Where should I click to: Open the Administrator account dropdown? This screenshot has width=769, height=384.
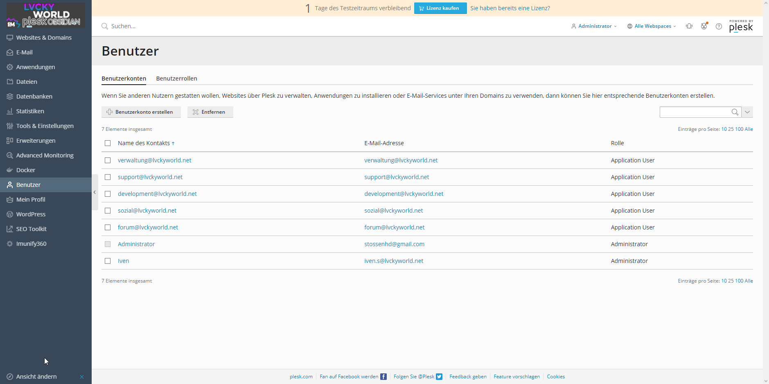[594, 26]
